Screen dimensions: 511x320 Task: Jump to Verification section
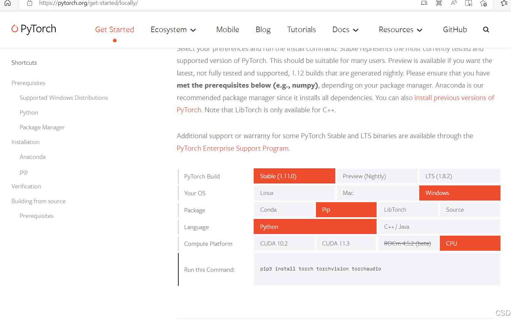26,186
